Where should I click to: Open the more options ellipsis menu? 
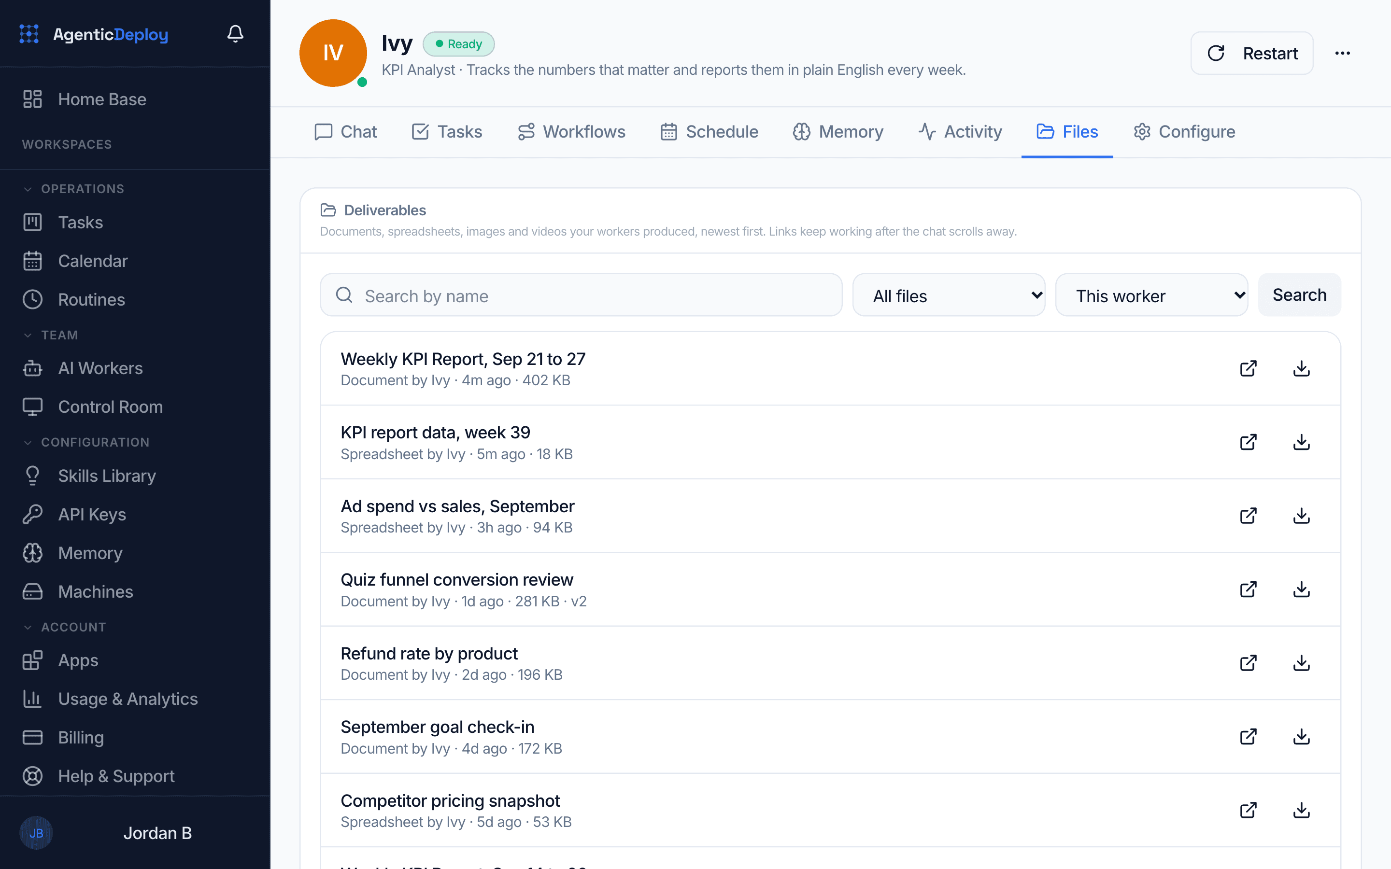click(1342, 54)
